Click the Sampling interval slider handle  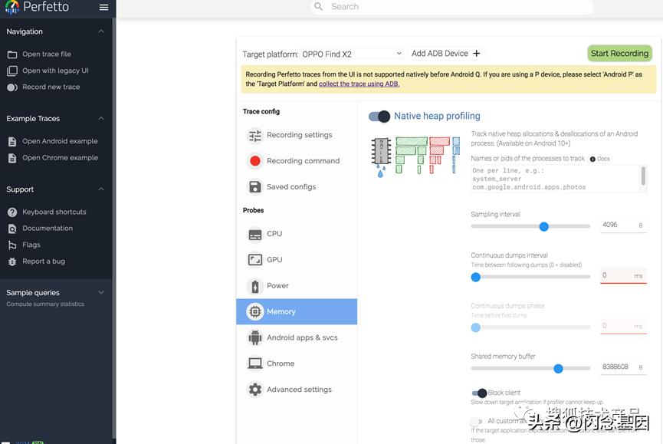543,227
